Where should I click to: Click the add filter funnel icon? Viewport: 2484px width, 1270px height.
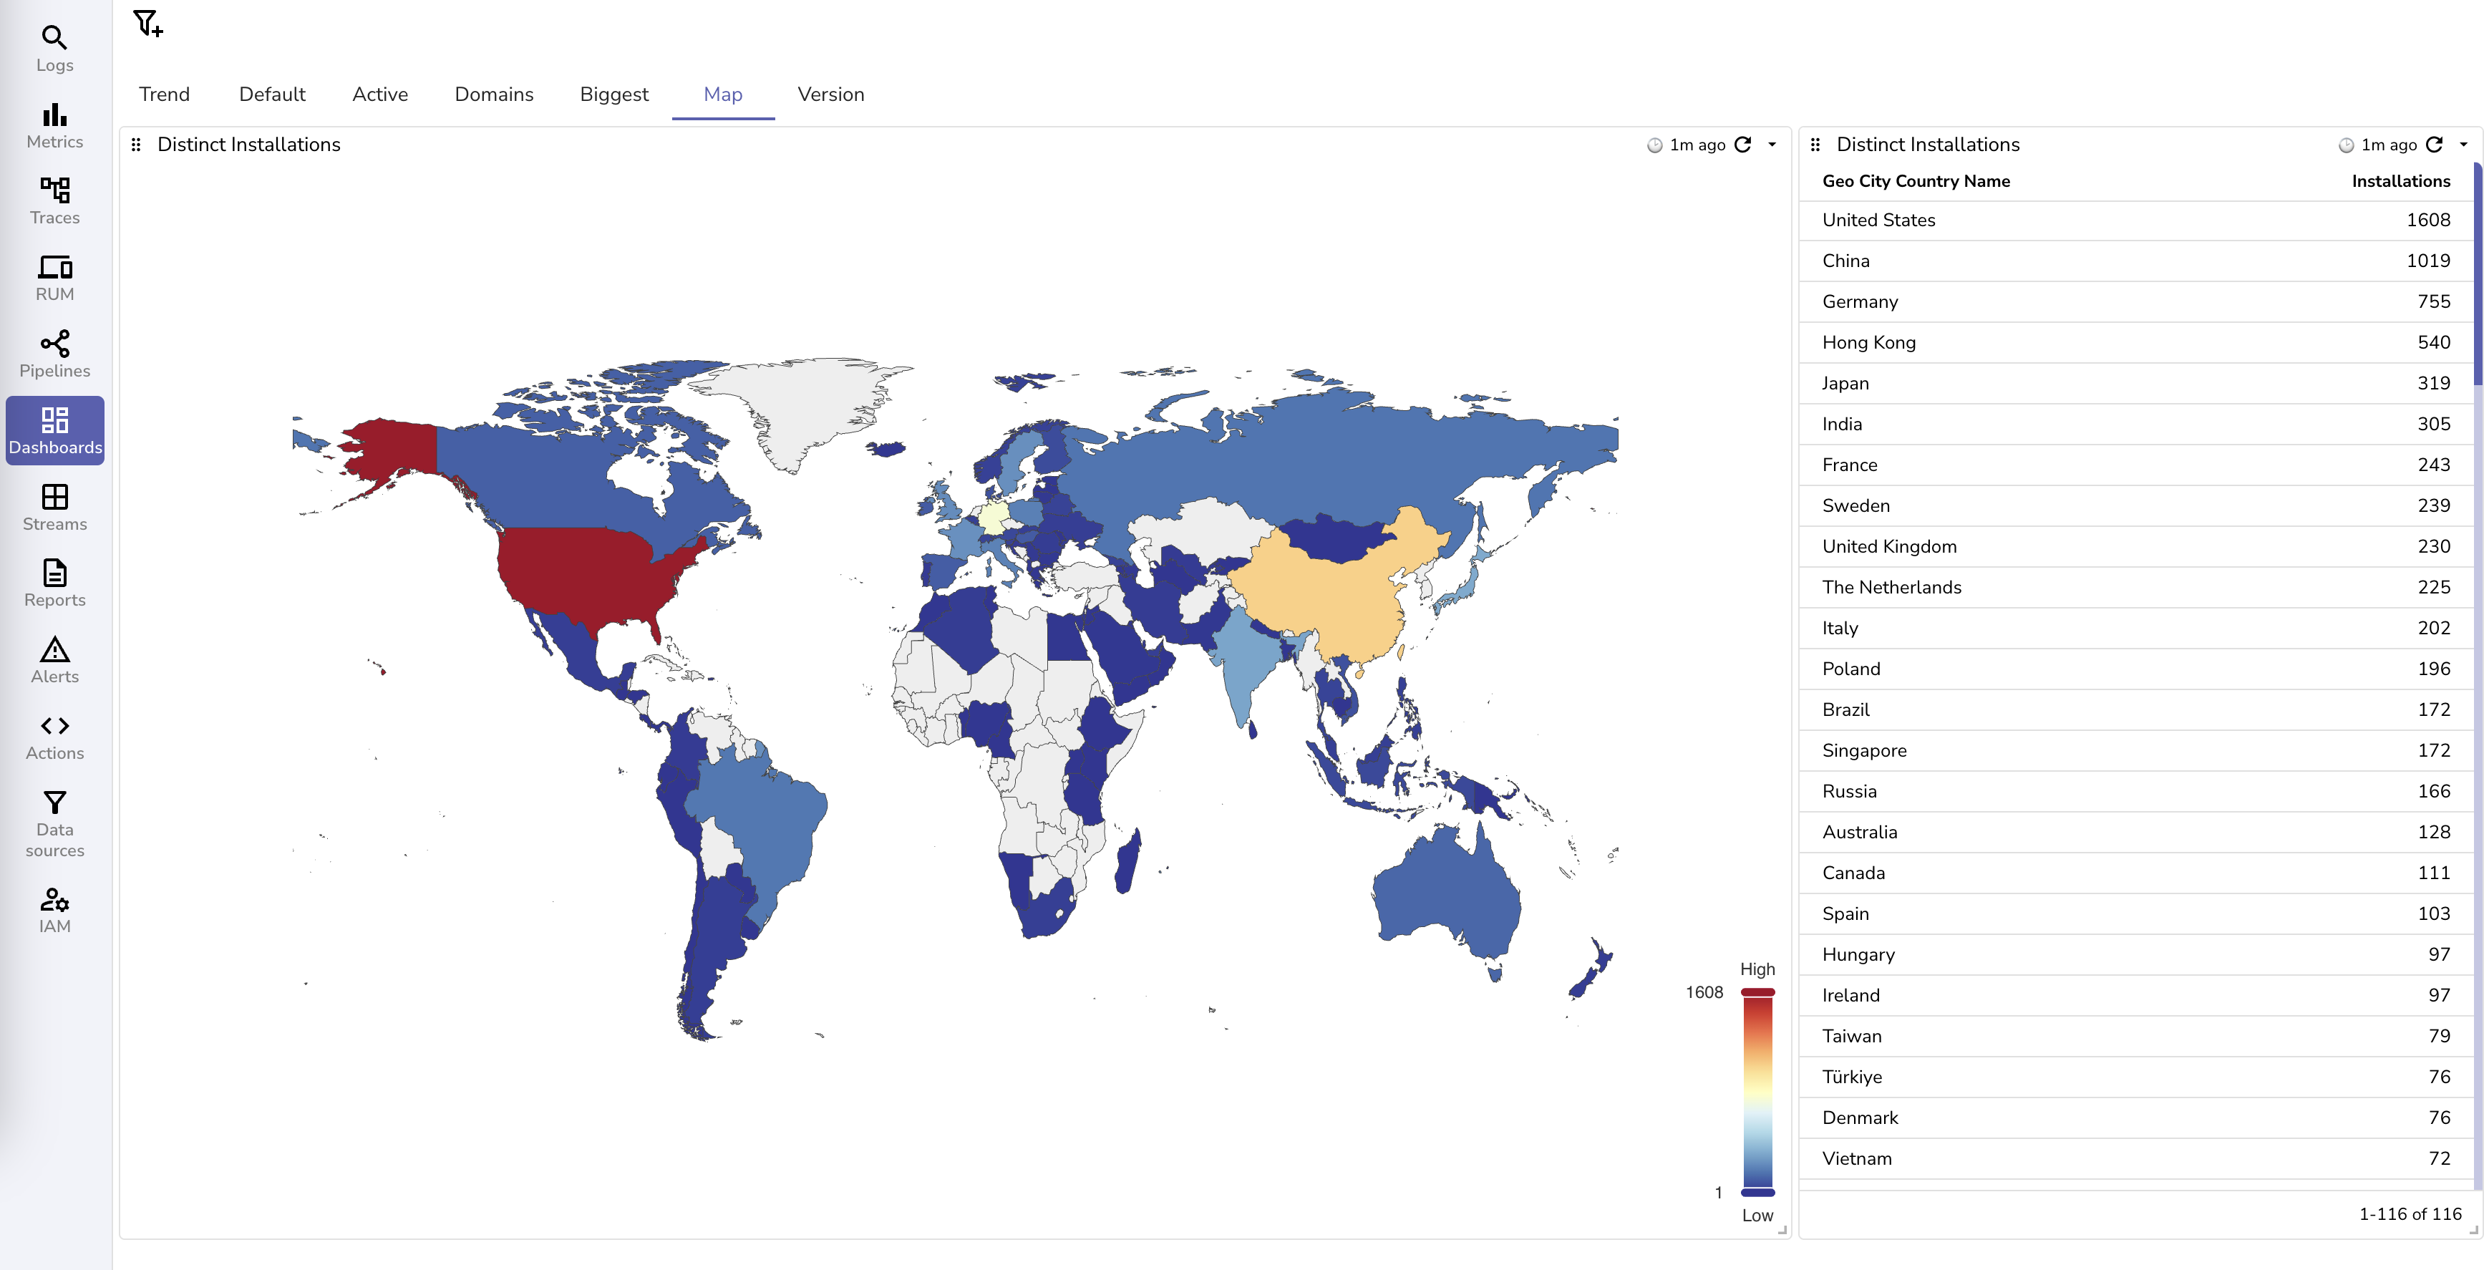(147, 23)
